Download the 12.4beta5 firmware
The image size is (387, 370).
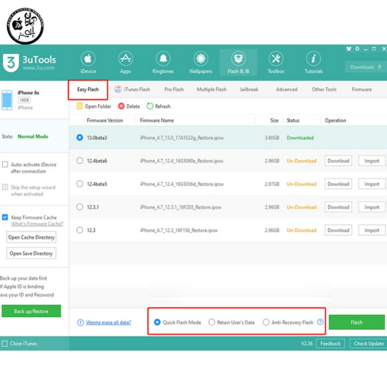[x=339, y=184]
